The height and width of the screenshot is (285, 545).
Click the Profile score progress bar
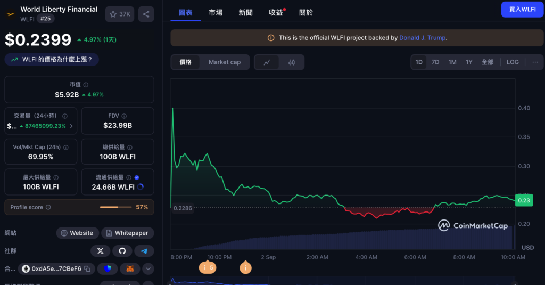point(116,207)
